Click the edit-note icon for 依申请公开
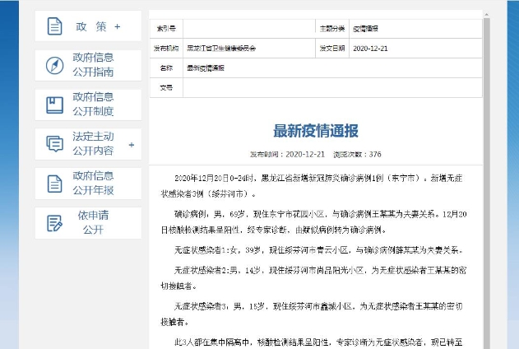519x349 pixels. pos(54,223)
